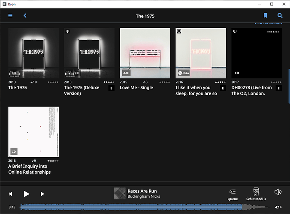Screen dimensions: 290x214
Task: Click the bookmark icon
Action: pyautogui.click(x=265, y=15)
